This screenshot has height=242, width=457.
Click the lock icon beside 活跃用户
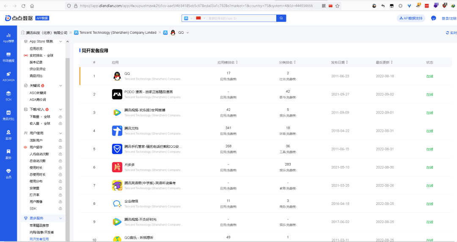[x=61, y=141]
